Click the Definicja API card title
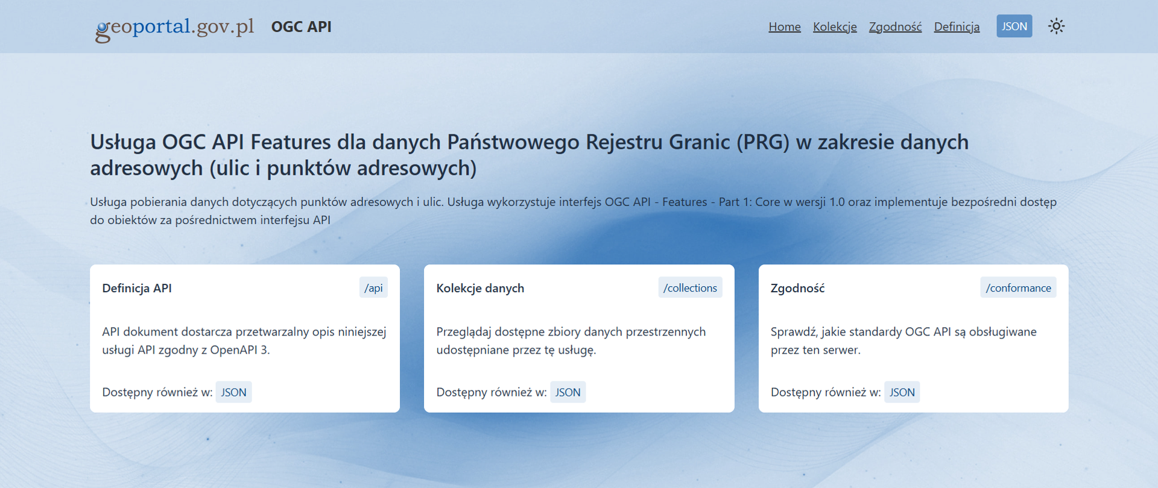 pos(137,288)
